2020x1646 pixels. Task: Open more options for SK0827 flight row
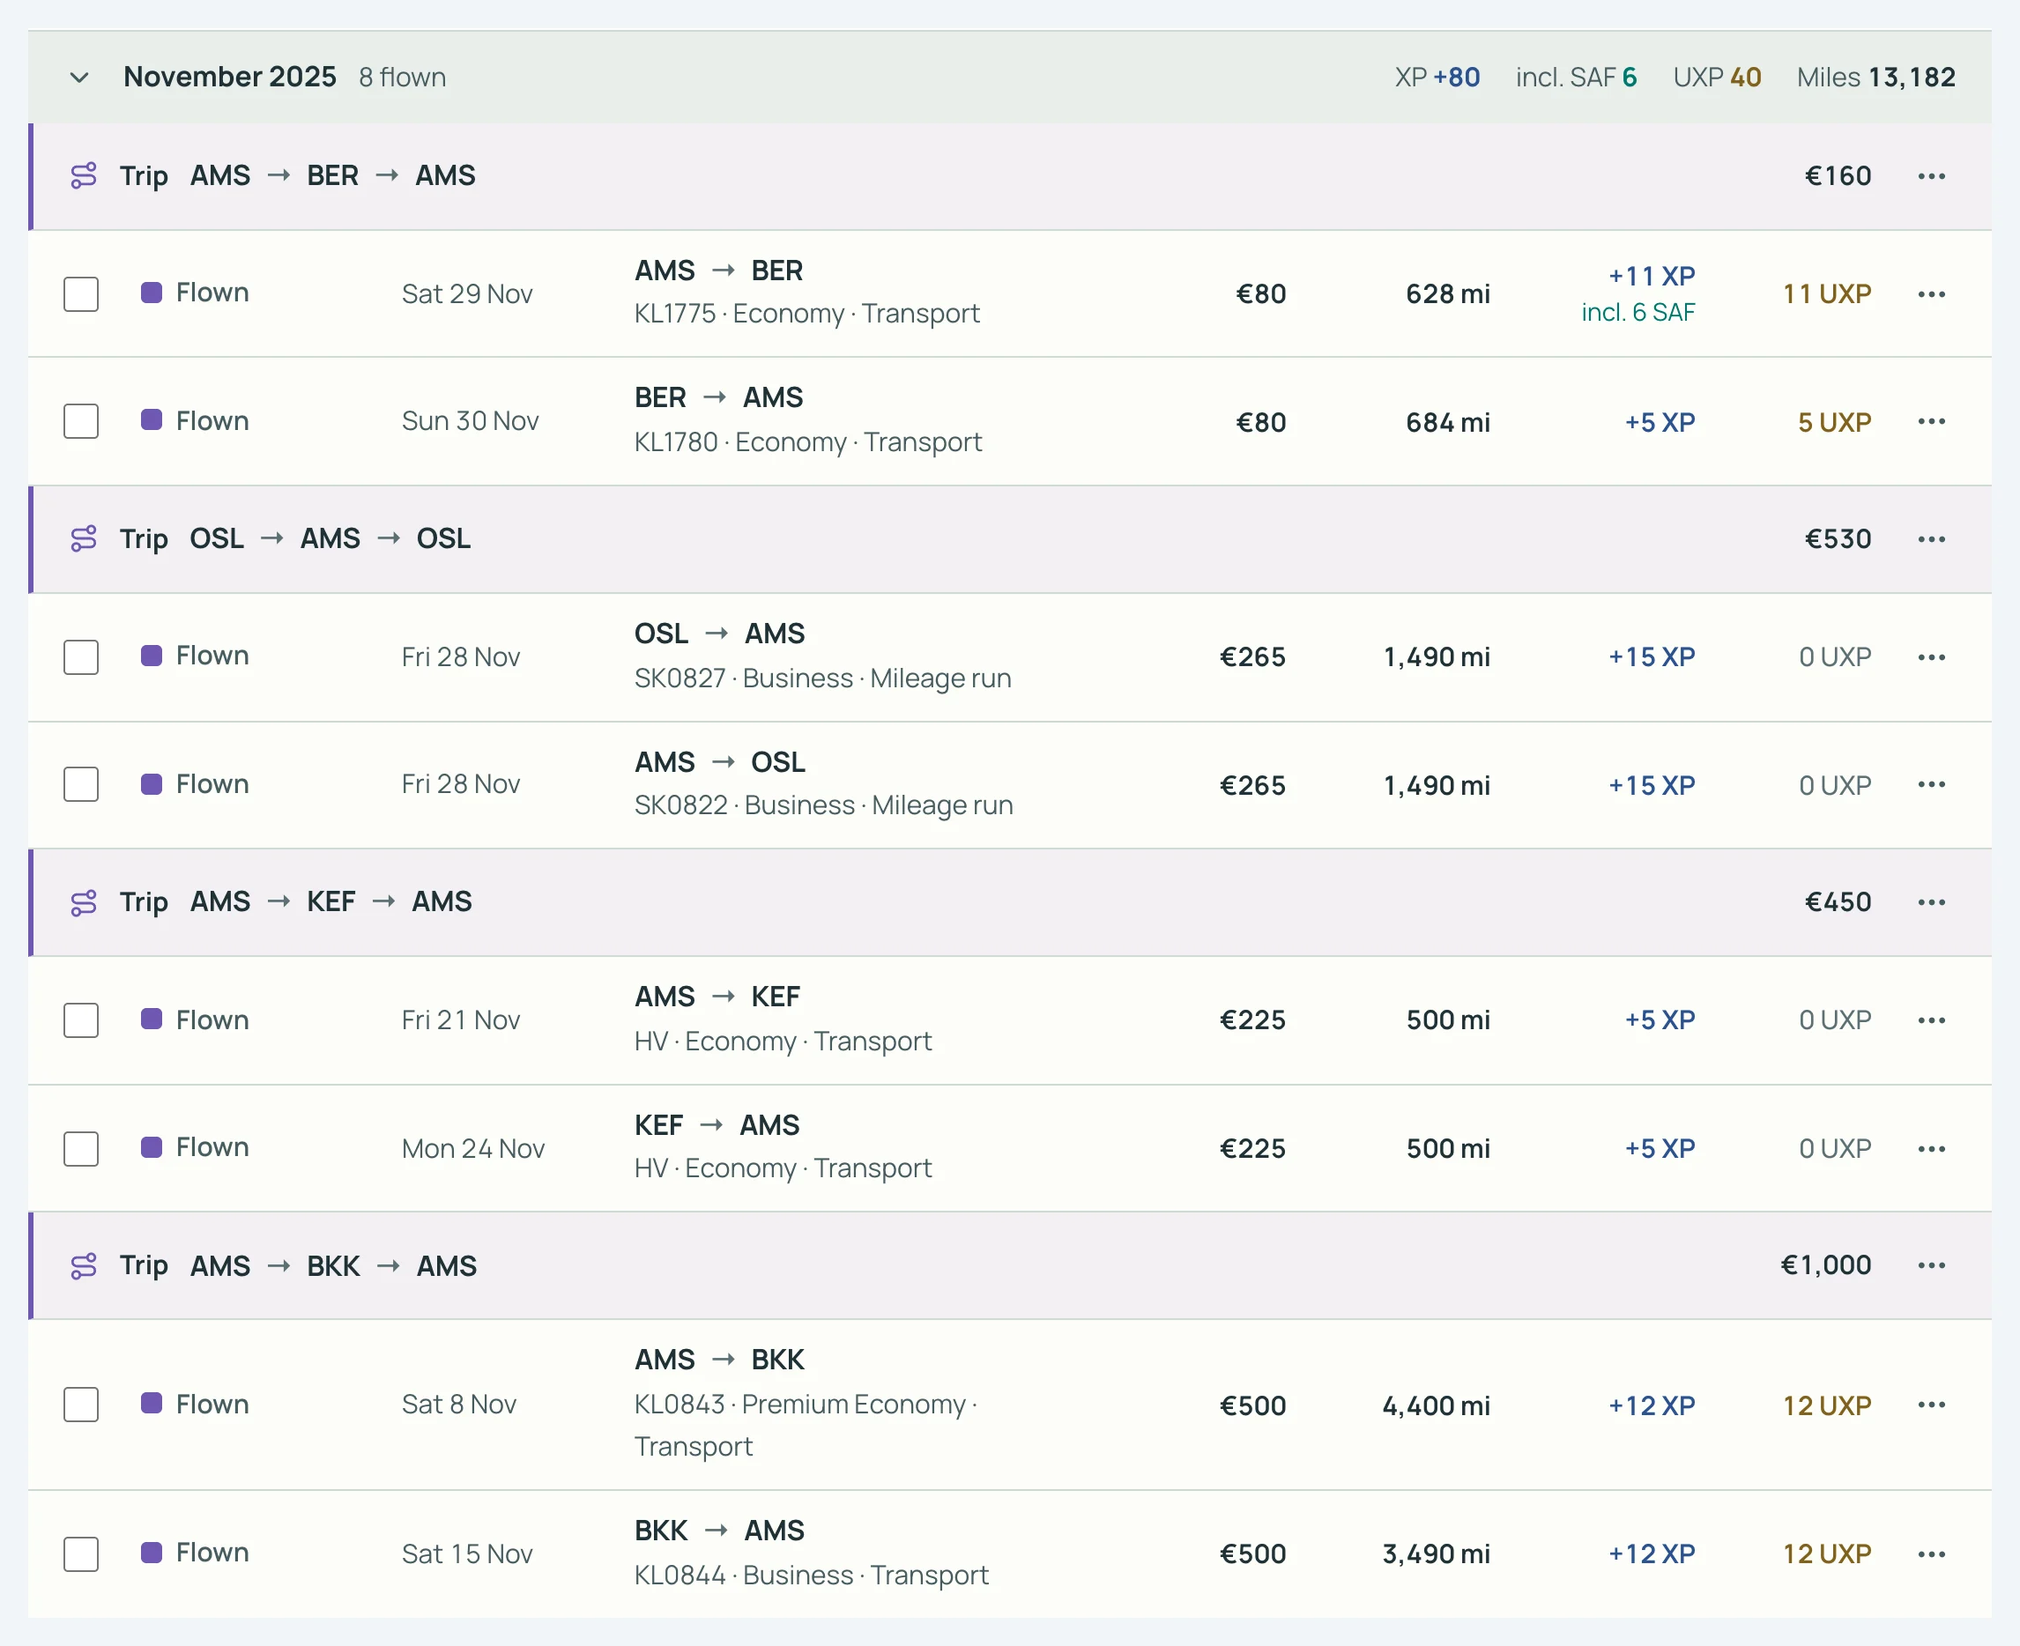pyautogui.click(x=1931, y=657)
